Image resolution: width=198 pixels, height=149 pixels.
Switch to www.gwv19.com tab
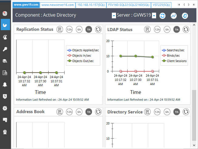click(x=26, y=5)
